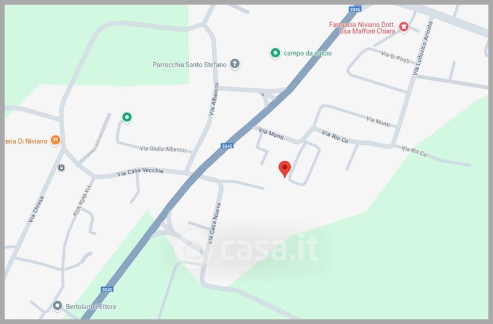The width and height of the screenshot is (493, 324).
Task: Click the SS45 road shield at top
Action: 355,9
